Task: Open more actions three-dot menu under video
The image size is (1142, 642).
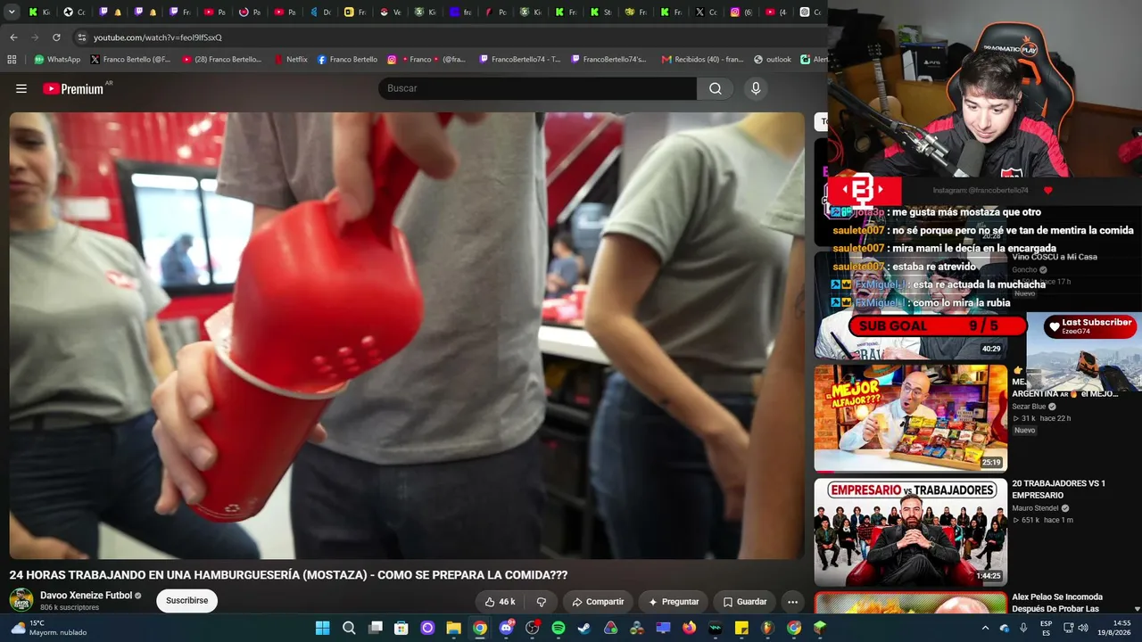Action: pos(792,602)
